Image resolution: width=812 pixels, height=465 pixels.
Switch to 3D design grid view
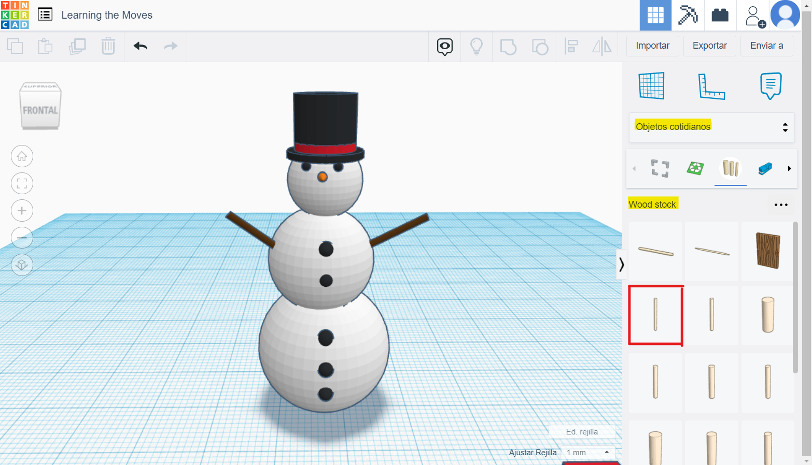655,15
